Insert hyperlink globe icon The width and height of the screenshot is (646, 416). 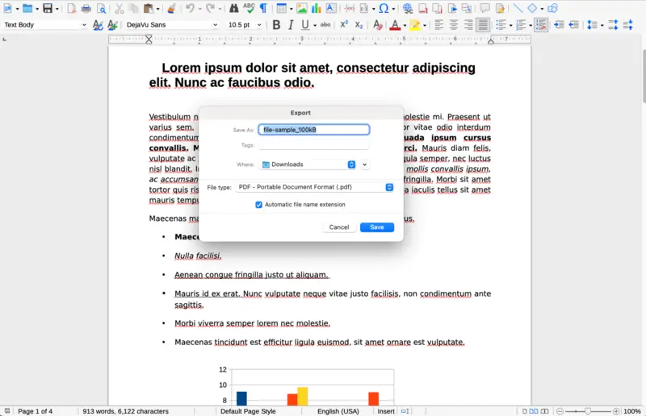click(x=408, y=8)
